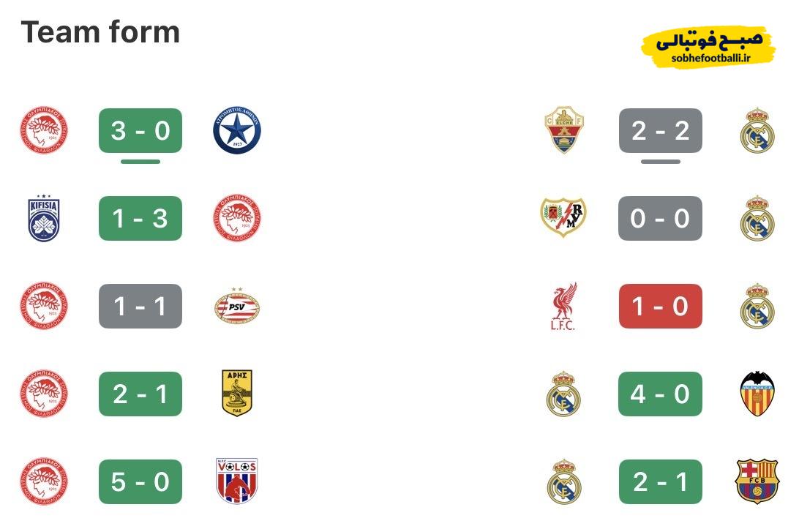
Task: Click the Aris yellow crest
Action: 236,394
